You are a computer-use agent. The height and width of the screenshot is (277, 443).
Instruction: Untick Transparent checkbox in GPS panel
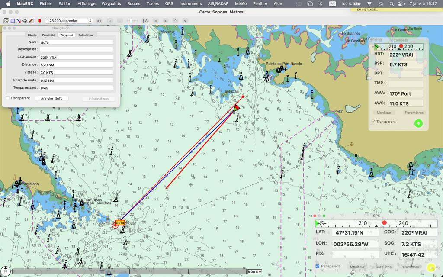tap(318, 267)
